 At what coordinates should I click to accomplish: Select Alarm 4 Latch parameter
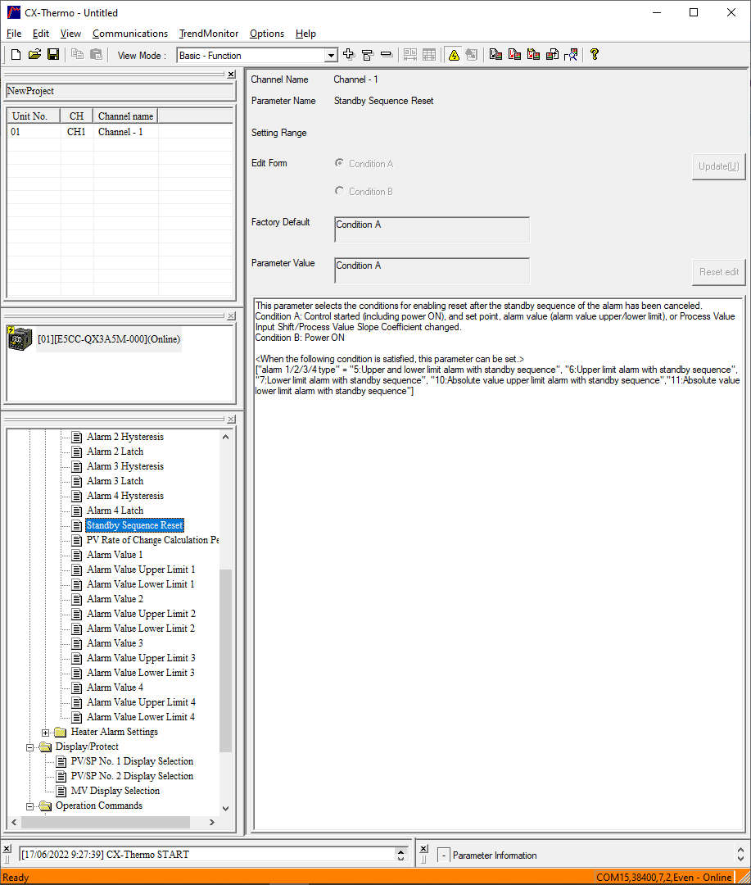115,511
